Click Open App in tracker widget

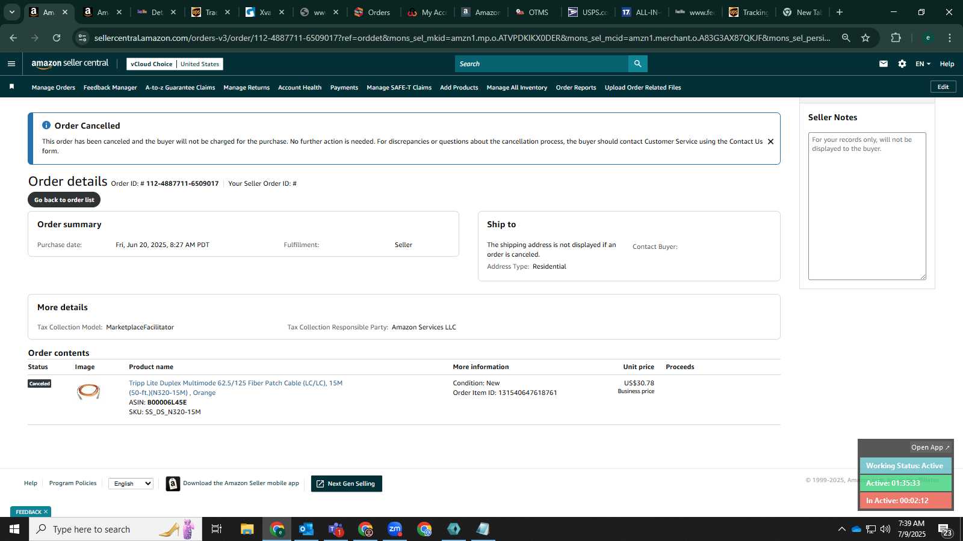(x=929, y=447)
